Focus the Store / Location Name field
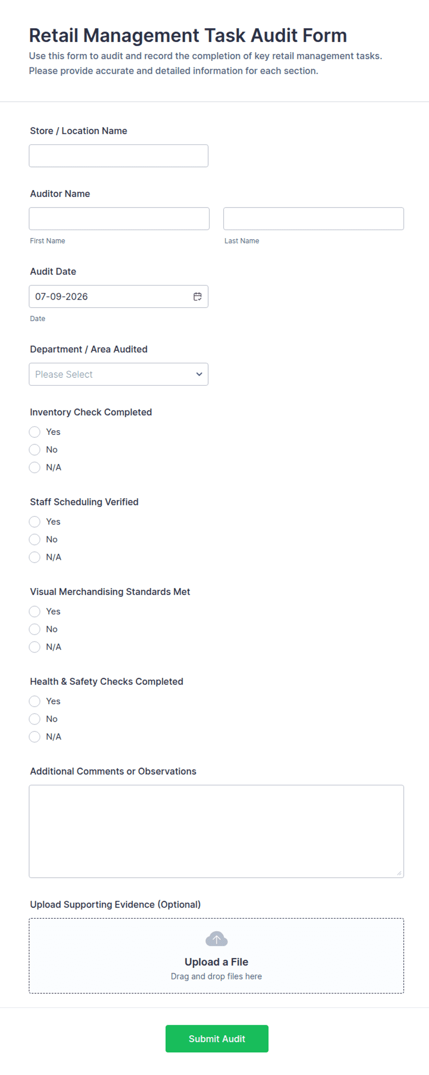The width and height of the screenshot is (429, 1075). pyautogui.click(x=119, y=156)
